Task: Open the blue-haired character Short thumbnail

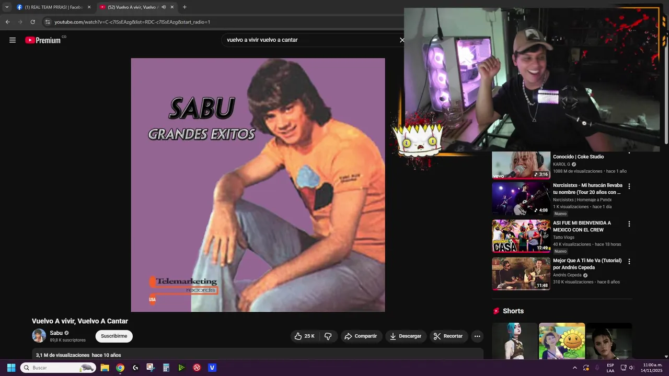Action: 515,341
